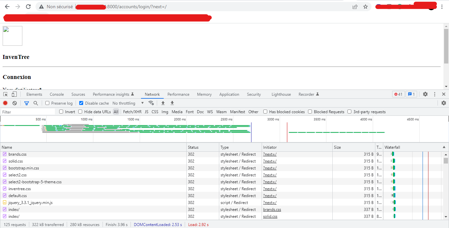Viewport: 449px width, 228px height.
Task: Open the 41 console errors badge
Action: [398, 94]
